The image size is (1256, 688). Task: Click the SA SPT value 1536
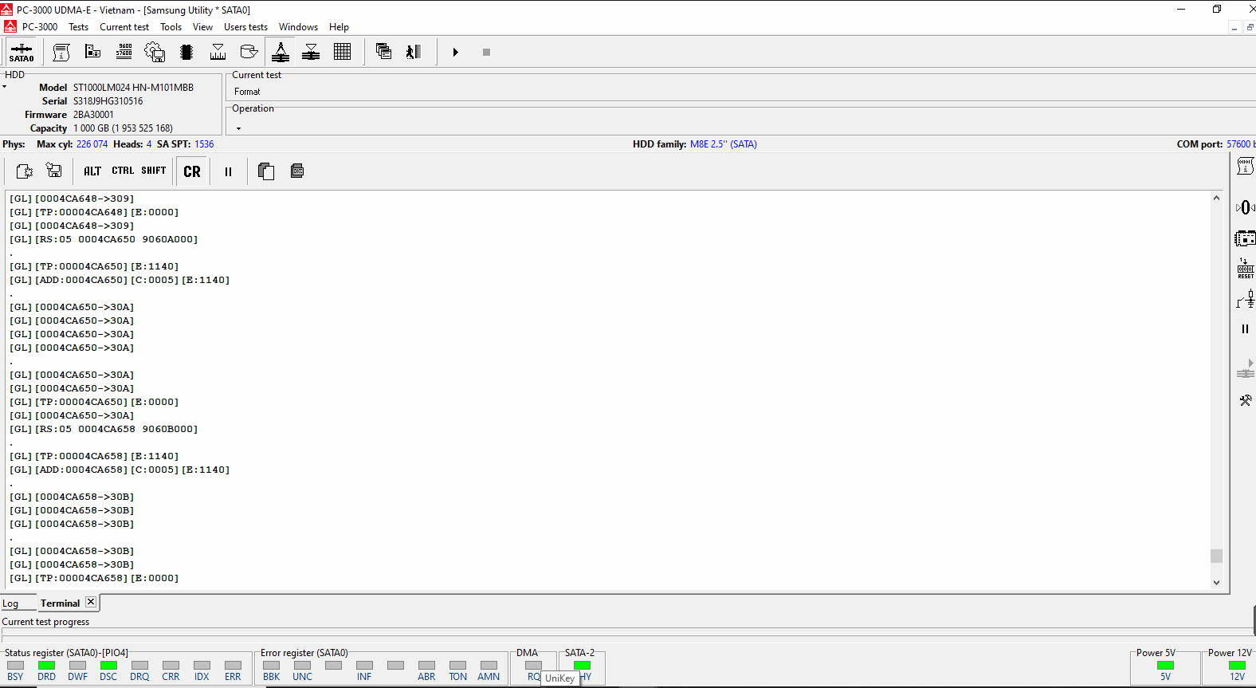(204, 144)
